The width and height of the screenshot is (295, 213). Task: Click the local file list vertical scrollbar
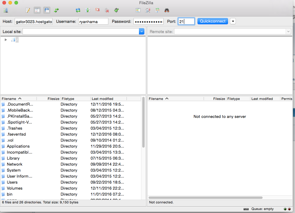[143, 122]
